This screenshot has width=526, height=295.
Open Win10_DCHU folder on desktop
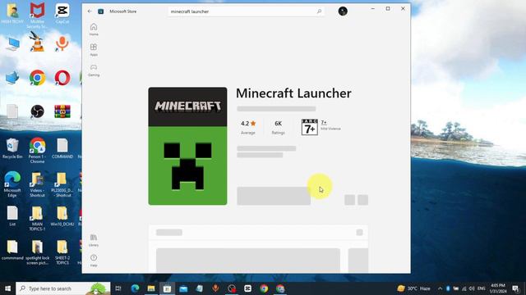click(62, 216)
